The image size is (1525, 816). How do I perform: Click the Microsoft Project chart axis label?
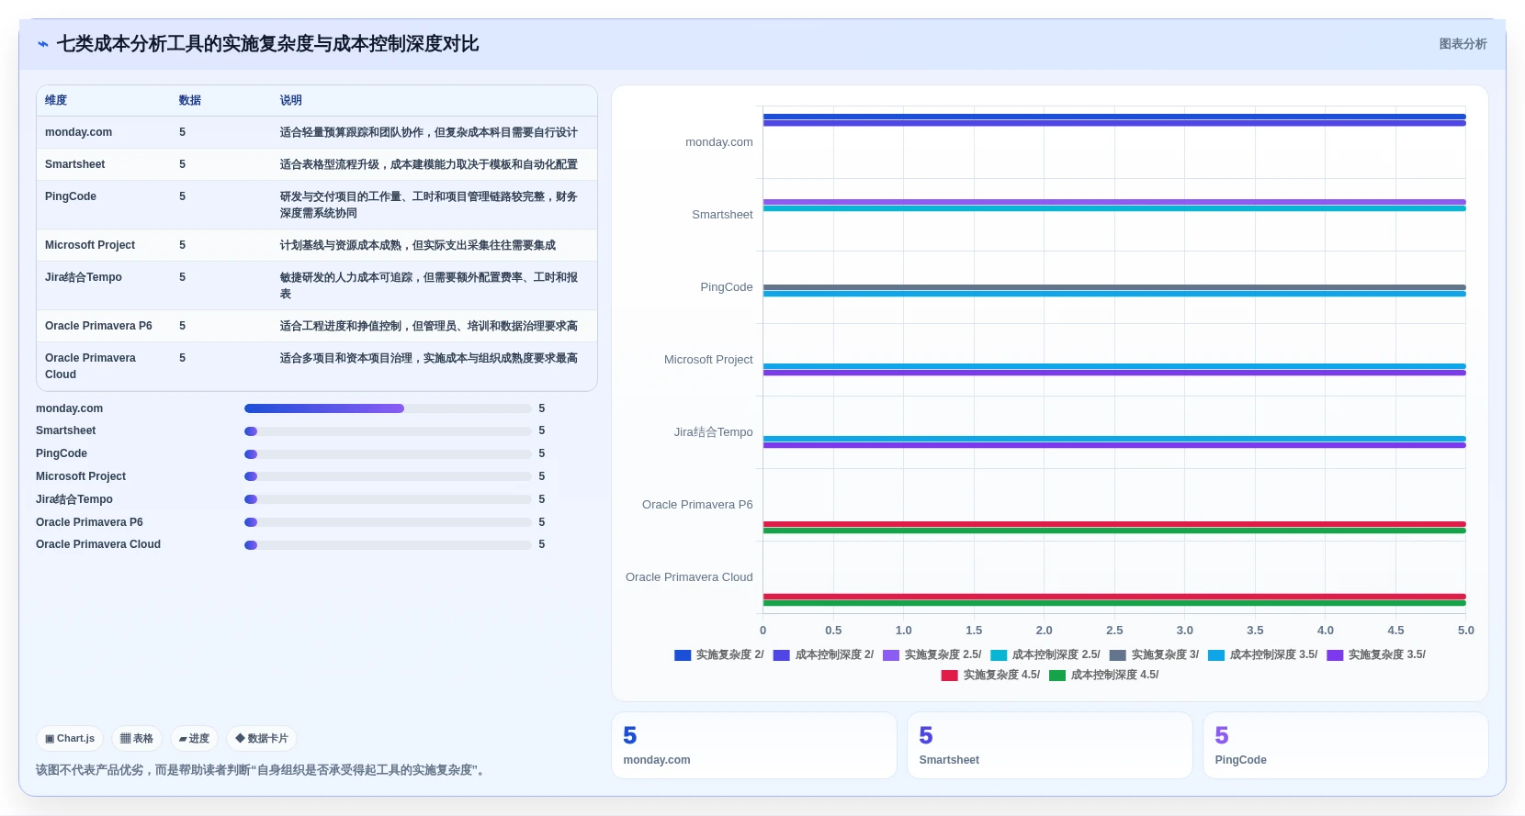708,360
